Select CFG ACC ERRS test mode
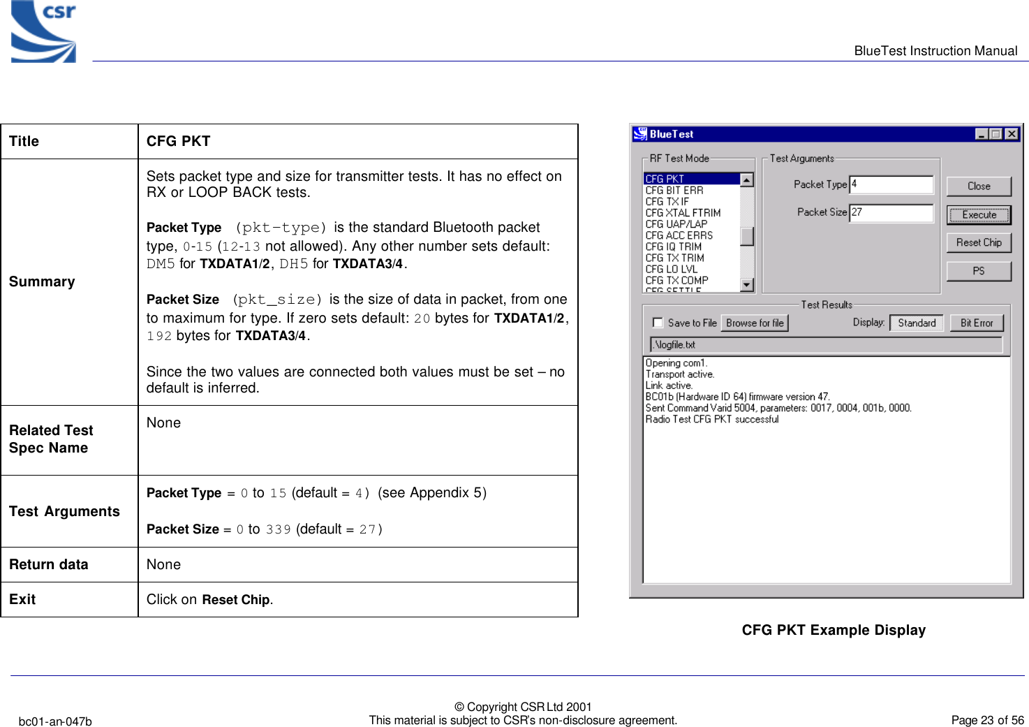This screenshot has height=727, width=1029. pos(679,235)
